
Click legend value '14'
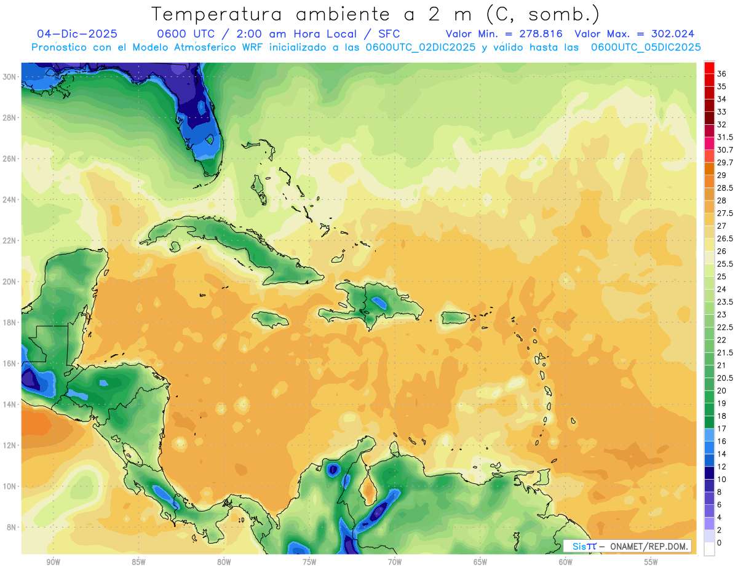[722, 454]
